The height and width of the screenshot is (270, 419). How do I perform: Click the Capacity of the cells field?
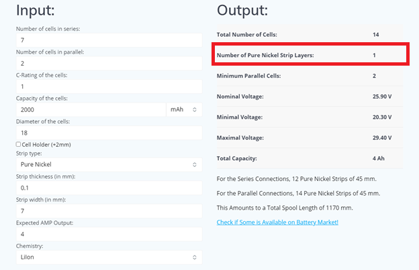pyautogui.click(x=91, y=109)
